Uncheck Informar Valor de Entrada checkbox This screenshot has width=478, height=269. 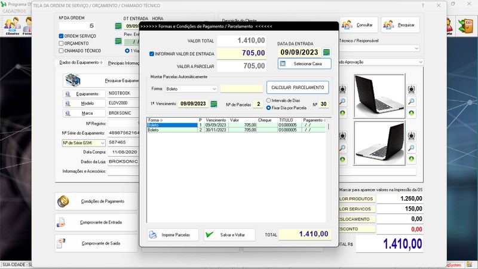coord(152,54)
